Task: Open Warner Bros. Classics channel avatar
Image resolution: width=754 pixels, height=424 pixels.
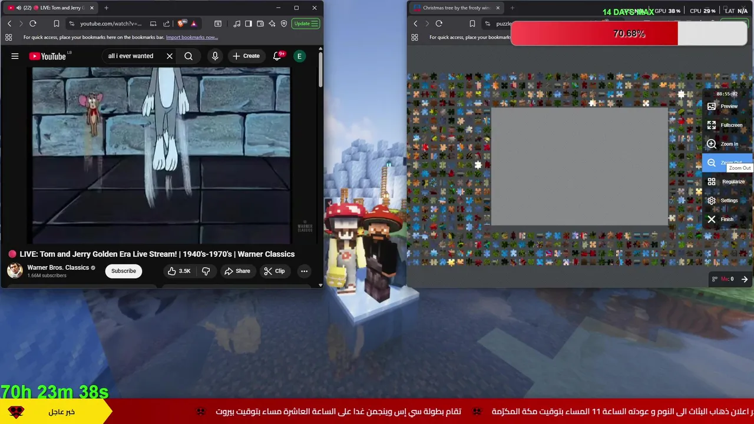Action: pos(15,271)
